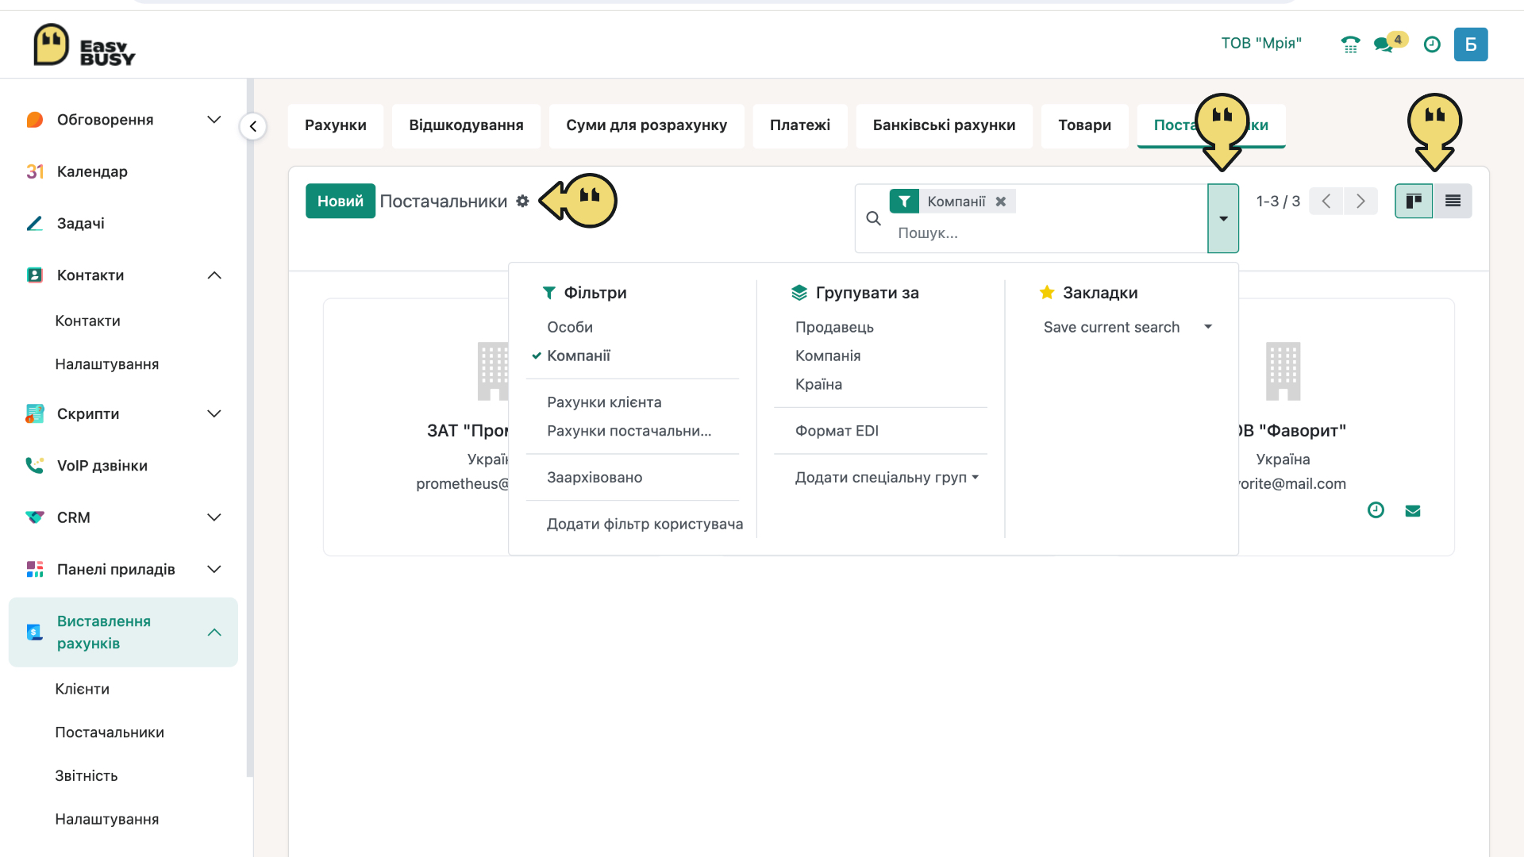
Task: Click Додати фільтр користувача
Action: point(645,524)
